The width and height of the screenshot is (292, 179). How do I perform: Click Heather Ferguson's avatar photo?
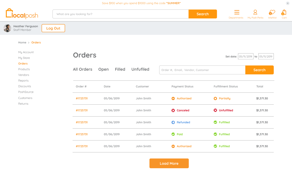7,28
